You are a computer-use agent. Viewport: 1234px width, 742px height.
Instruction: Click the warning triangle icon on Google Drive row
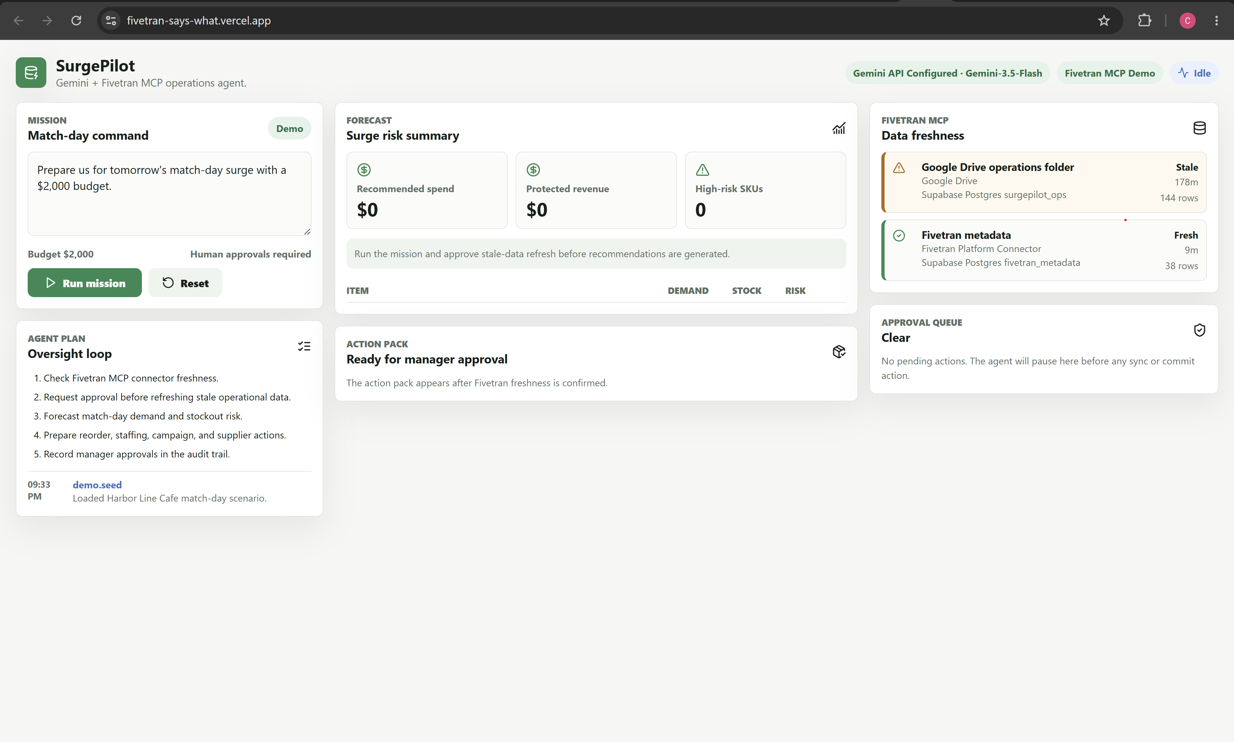(899, 168)
